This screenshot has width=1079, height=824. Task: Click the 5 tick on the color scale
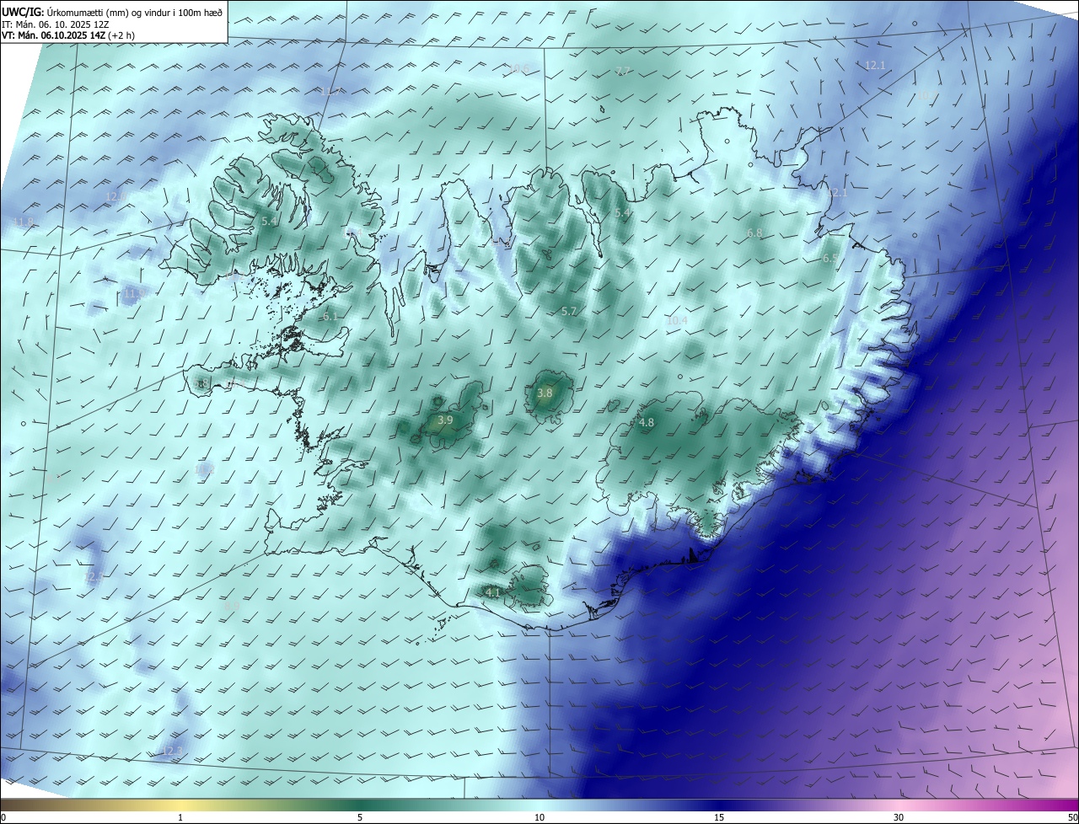click(360, 817)
